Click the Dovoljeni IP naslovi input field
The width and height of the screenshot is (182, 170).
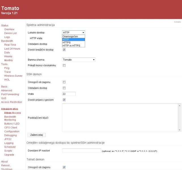pyautogui.click(x=81, y=150)
